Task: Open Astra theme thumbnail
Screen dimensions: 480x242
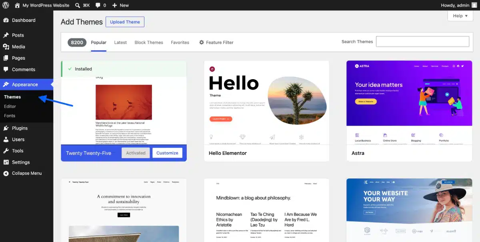Action: (409, 102)
